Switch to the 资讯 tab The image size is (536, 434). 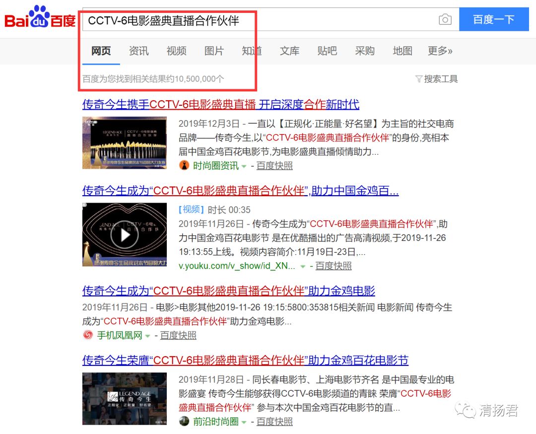point(138,51)
